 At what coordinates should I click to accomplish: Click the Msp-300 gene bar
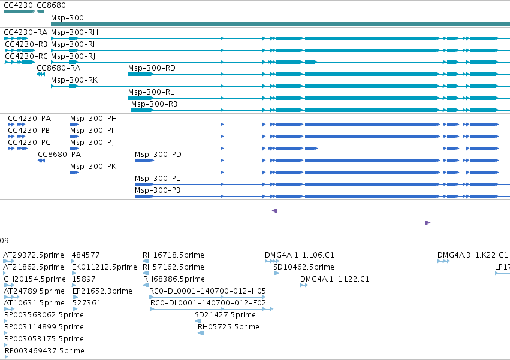click(x=280, y=24)
